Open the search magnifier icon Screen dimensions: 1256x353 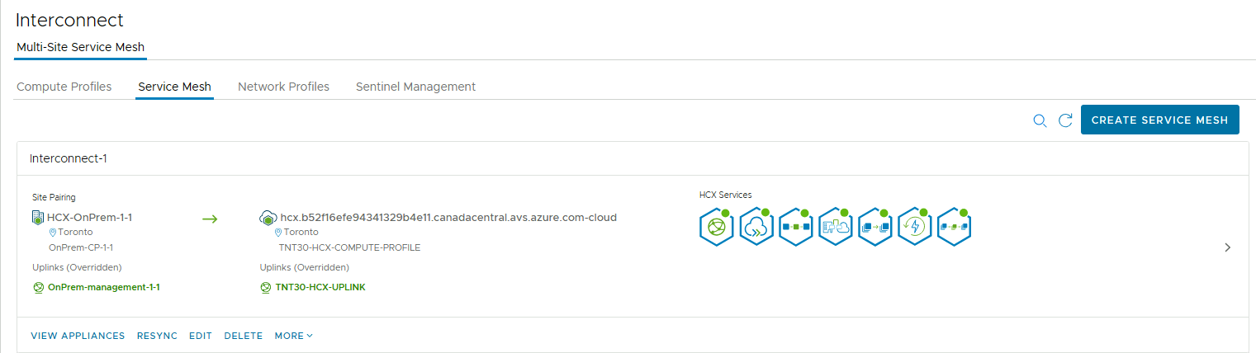point(1040,120)
